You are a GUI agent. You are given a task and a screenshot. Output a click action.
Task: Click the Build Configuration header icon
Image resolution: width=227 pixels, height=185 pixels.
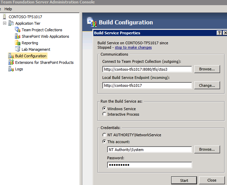pyautogui.click(x=92, y=22)
